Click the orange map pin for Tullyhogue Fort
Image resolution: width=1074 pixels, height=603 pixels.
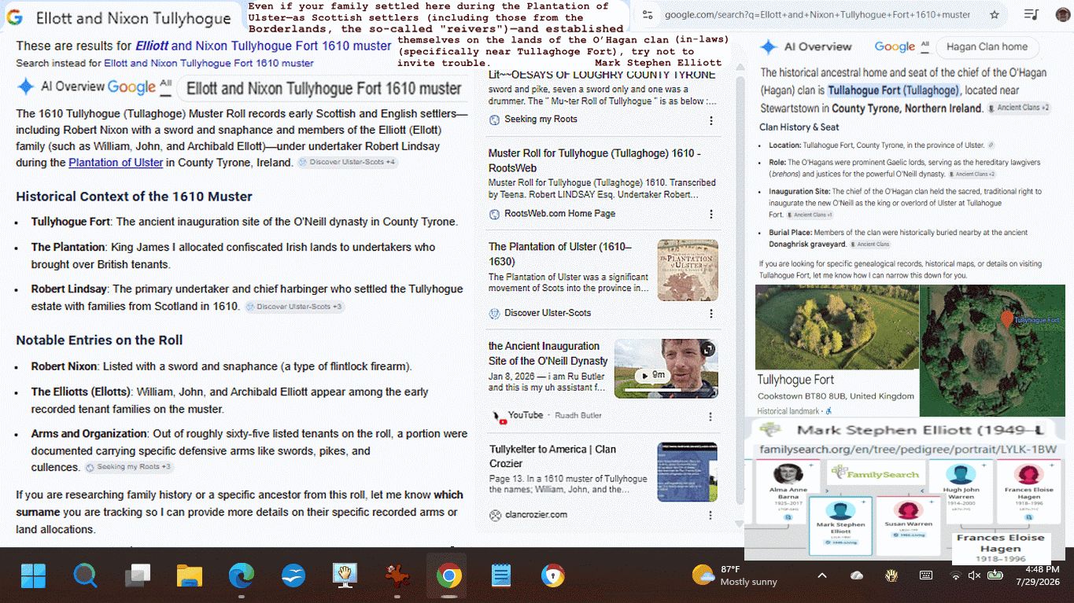[x=1006, y=318]
